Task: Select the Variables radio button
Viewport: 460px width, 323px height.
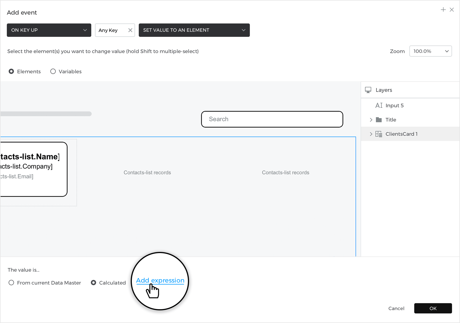Action: 53,71
